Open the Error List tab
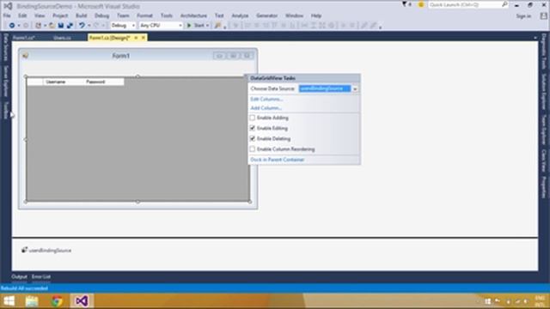 tap(41, 276)
